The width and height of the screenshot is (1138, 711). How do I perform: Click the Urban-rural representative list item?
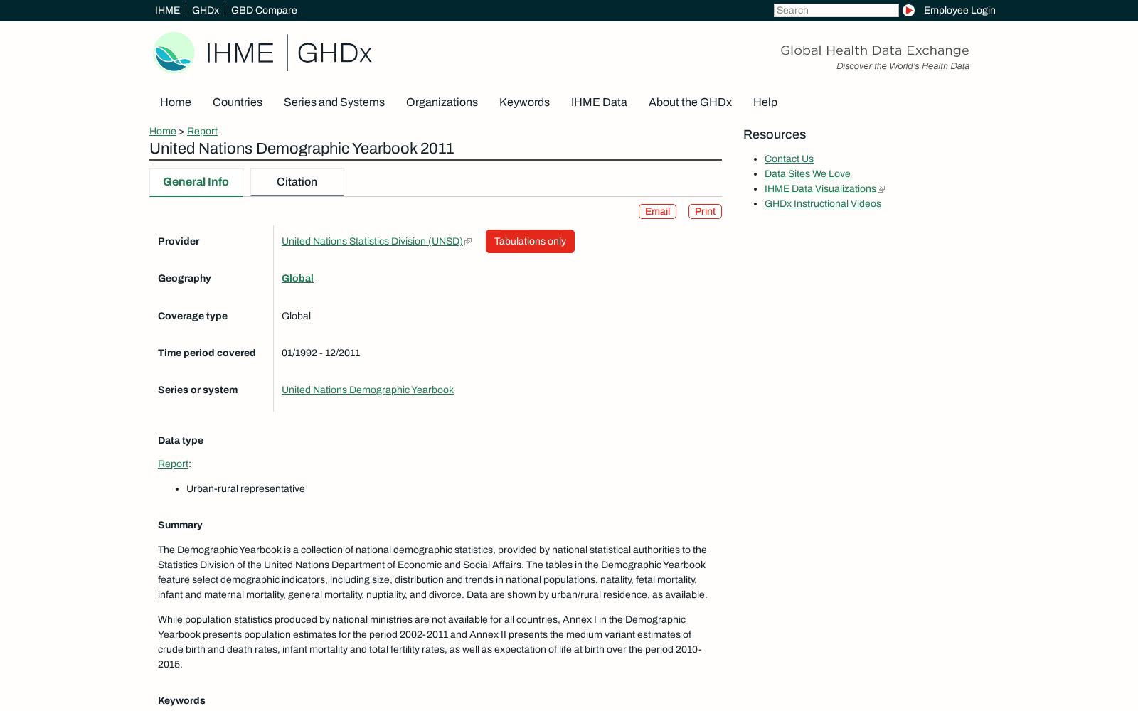(x=245, y=489)
